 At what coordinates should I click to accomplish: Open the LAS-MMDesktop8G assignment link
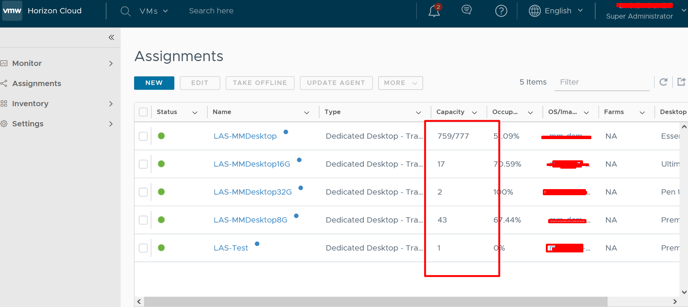[x=250, y=220]
